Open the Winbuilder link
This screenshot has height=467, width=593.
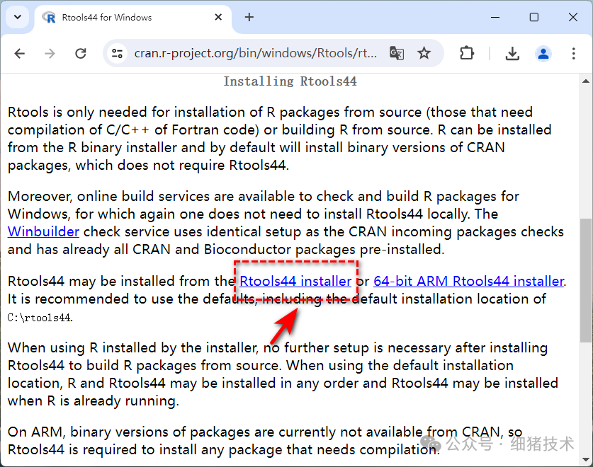click(42, 231)
